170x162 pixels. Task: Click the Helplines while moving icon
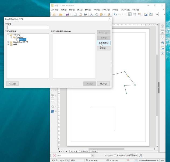(x=135, y=14)
